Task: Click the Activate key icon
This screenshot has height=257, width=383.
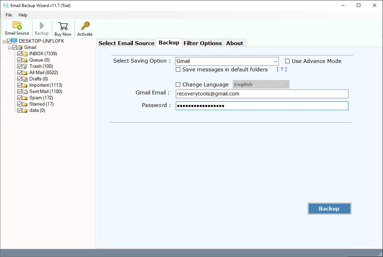Action: [85, 26]
